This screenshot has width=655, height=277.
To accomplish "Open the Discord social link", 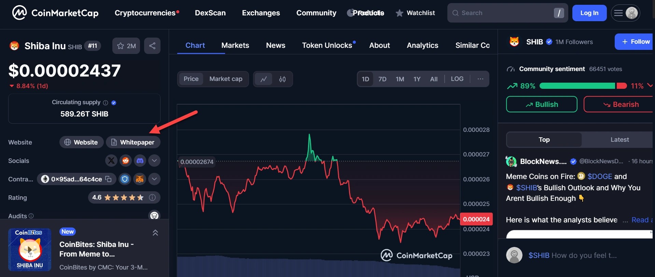I will (140, 161).
